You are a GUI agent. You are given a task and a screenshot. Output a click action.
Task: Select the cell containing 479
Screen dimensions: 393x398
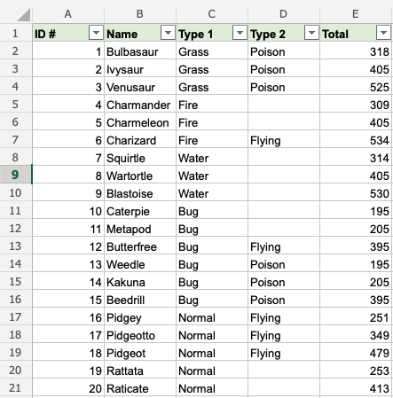(356, 352)
